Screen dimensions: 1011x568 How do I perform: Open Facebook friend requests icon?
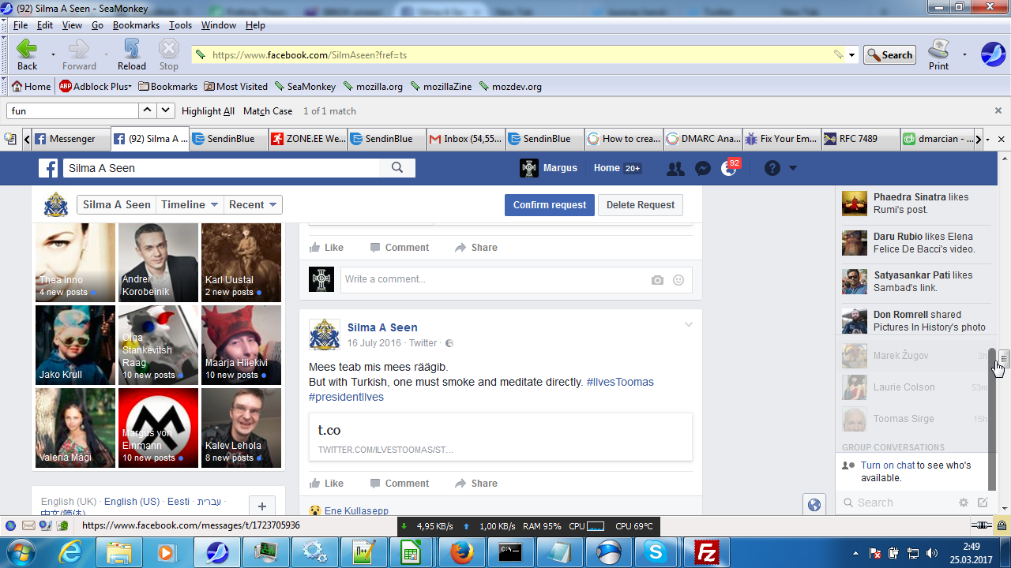(x=675, y=168)
